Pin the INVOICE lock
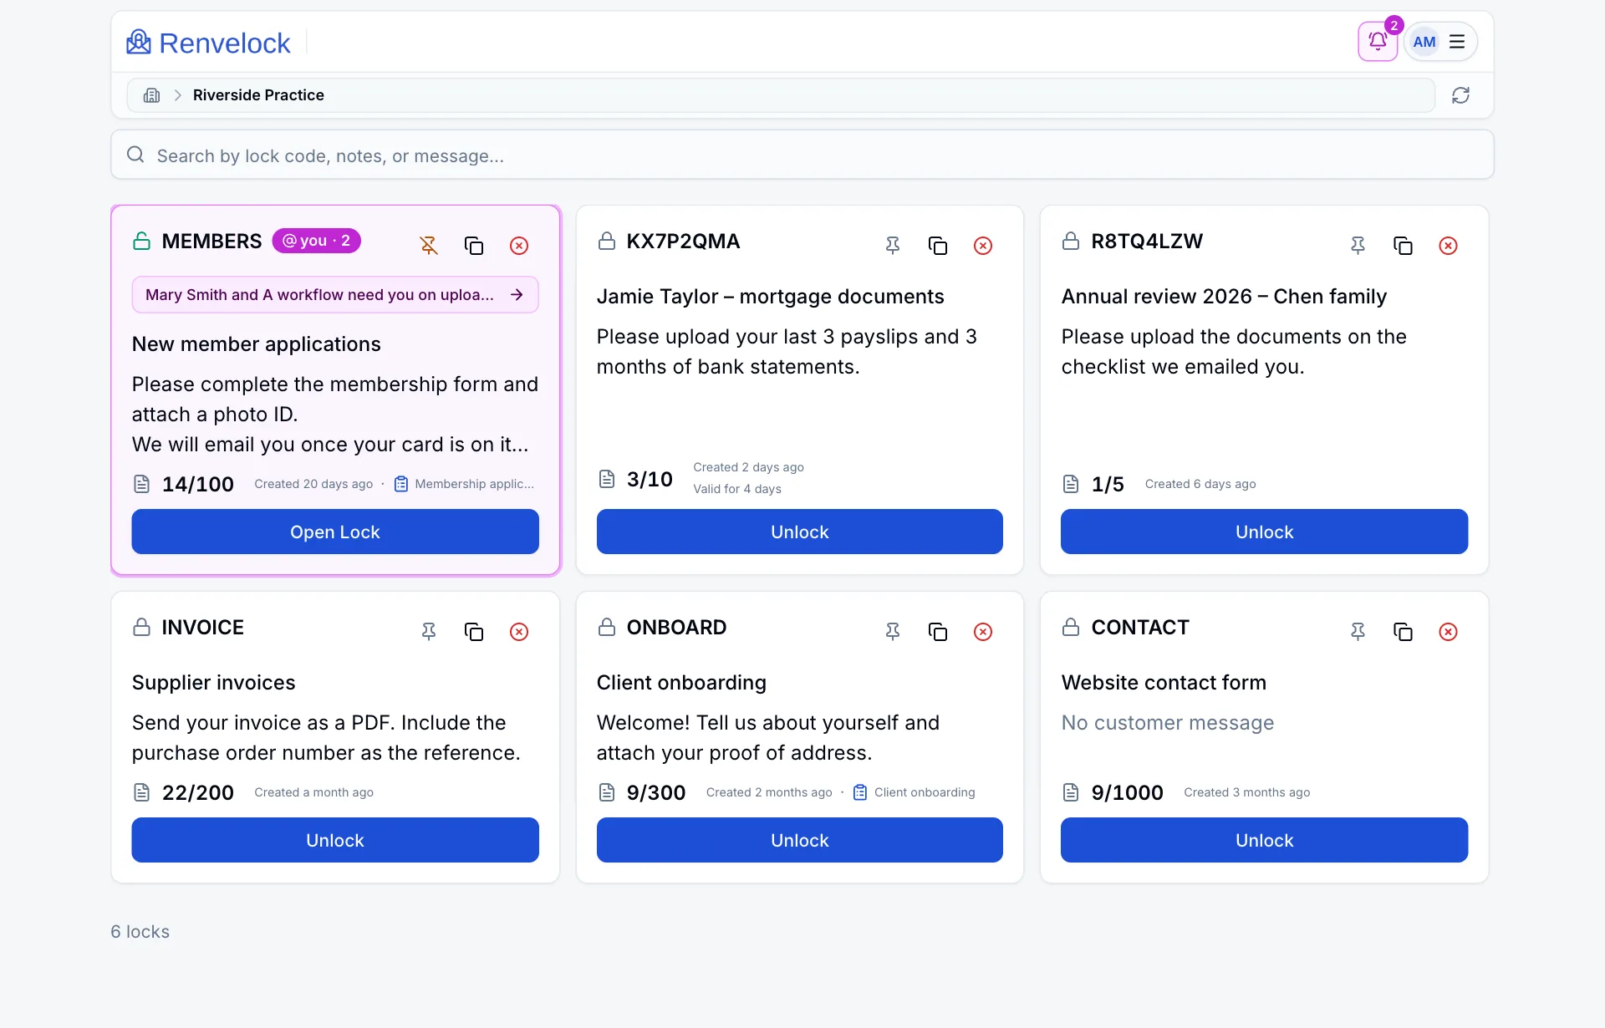Screen dimensions: 1605x1028 point(429,632)
